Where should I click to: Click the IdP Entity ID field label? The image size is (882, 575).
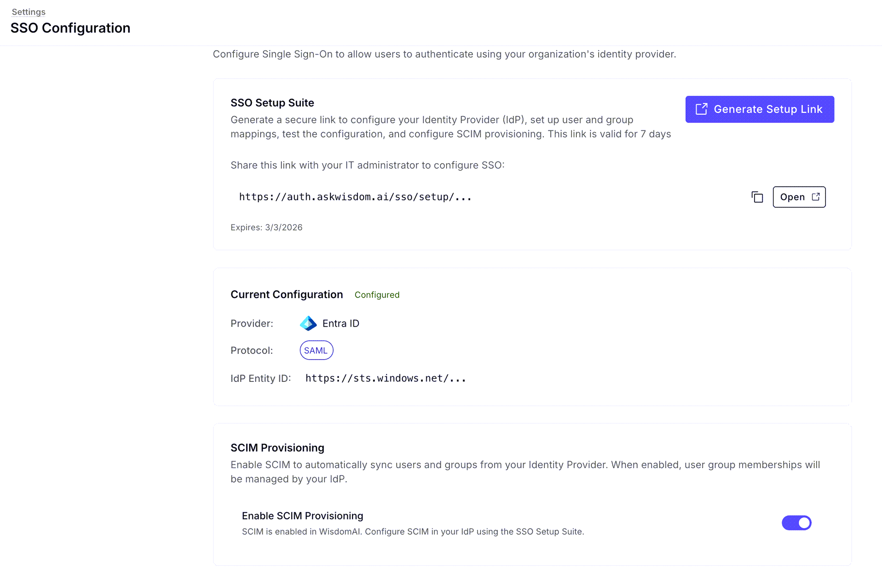coord(261,378)
